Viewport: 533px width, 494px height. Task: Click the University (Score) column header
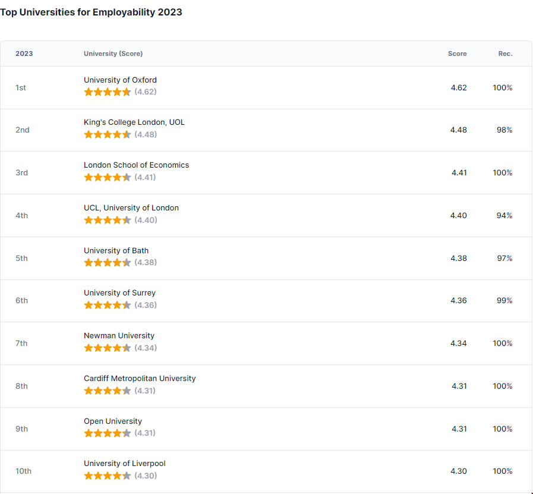tap(113, 54)
